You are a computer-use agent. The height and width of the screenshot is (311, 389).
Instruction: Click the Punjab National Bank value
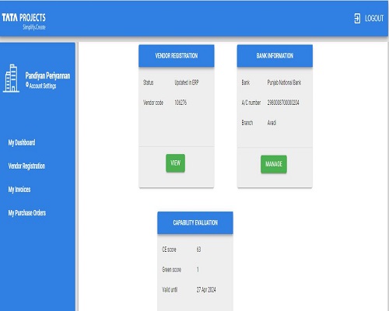click(284, 82)
